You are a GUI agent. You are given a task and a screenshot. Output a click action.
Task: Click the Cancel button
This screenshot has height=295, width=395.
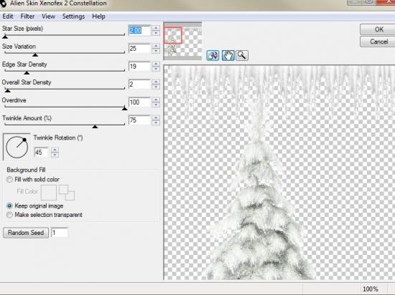(x=378, y=42)
